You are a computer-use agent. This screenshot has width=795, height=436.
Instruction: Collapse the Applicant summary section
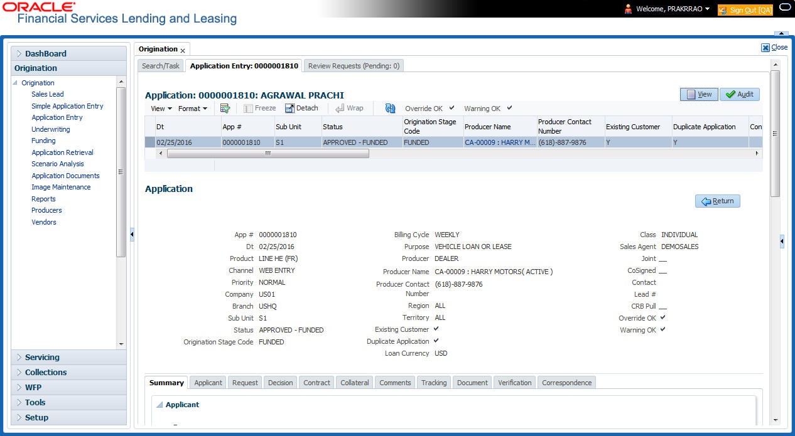tap(160, 405)
